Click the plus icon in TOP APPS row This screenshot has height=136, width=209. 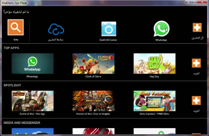point(196,63)
